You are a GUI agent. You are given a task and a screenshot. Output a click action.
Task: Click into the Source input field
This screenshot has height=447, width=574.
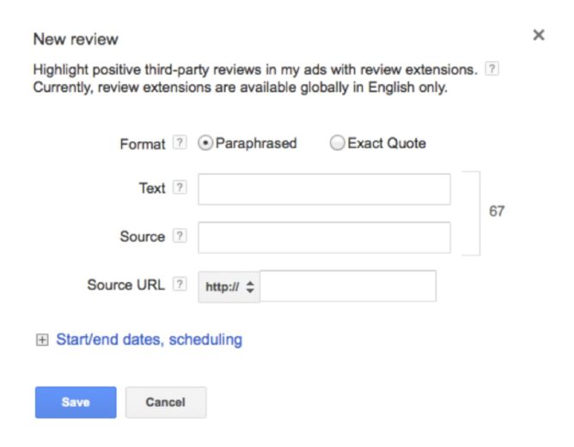pyautogui.click(x=324, y=237)
